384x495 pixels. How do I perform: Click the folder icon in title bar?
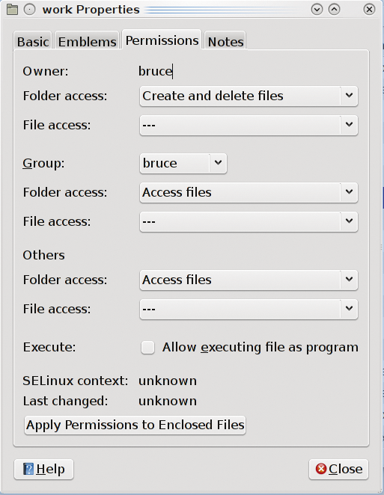click(x=12, y=10)
